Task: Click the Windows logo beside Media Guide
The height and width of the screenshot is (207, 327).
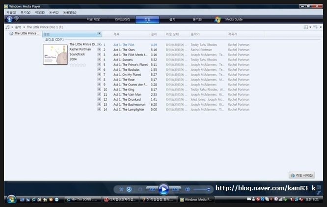Action: 218,20
